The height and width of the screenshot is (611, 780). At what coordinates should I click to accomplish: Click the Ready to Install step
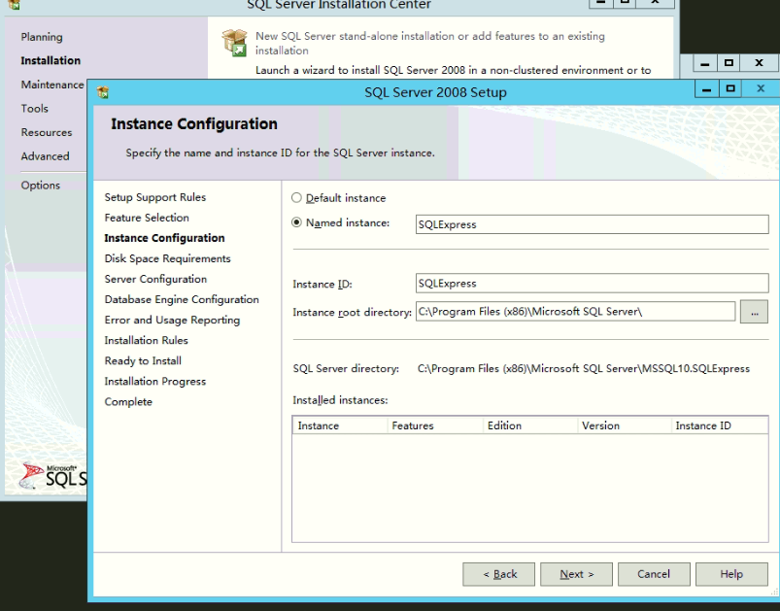(143, 360)
